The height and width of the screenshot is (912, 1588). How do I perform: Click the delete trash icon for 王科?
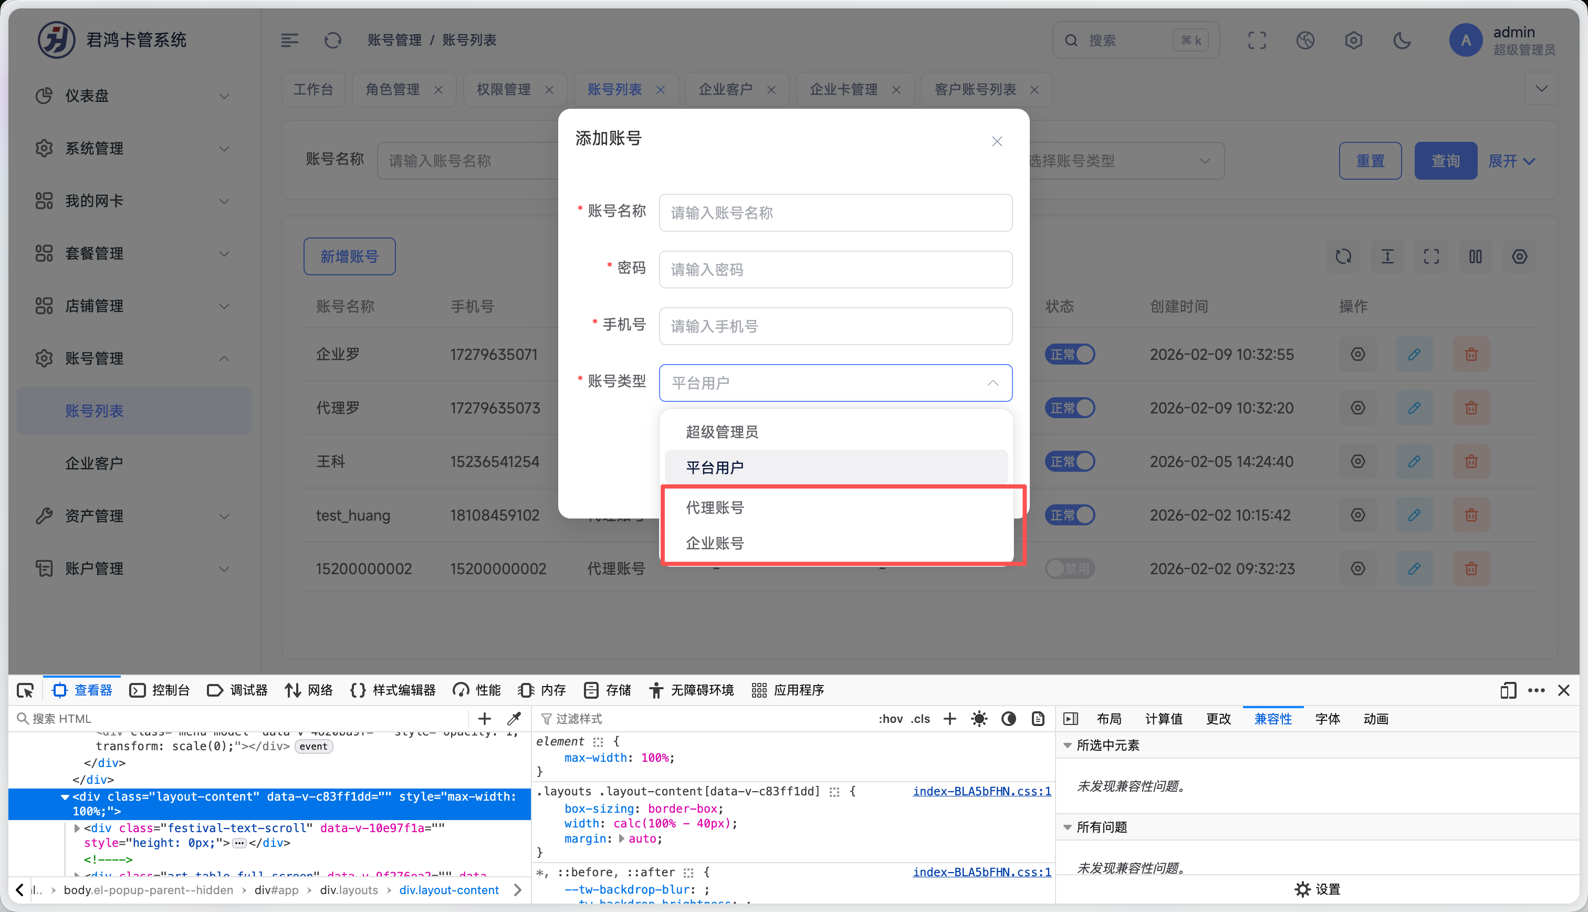[1471, 462]
